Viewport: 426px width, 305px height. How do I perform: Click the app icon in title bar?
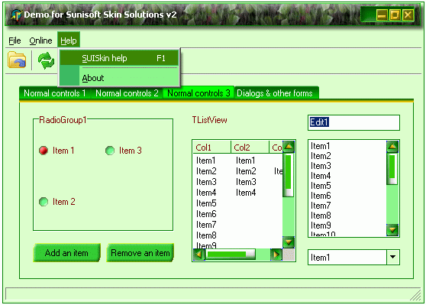coord(16,15)
